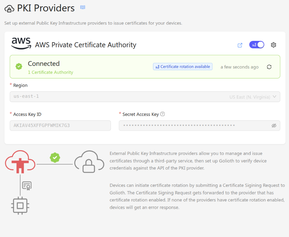The width and height of the screenshot is (289, 237).
Task: Refresh the provider connection status
Action: (269, 67)
